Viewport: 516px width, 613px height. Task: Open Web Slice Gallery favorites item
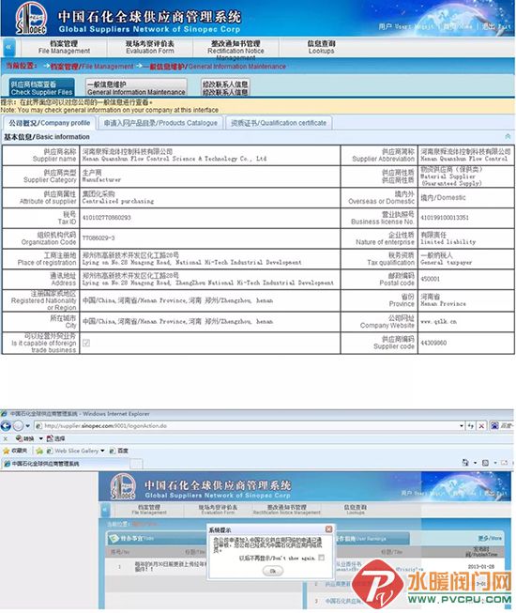[76, 451]
